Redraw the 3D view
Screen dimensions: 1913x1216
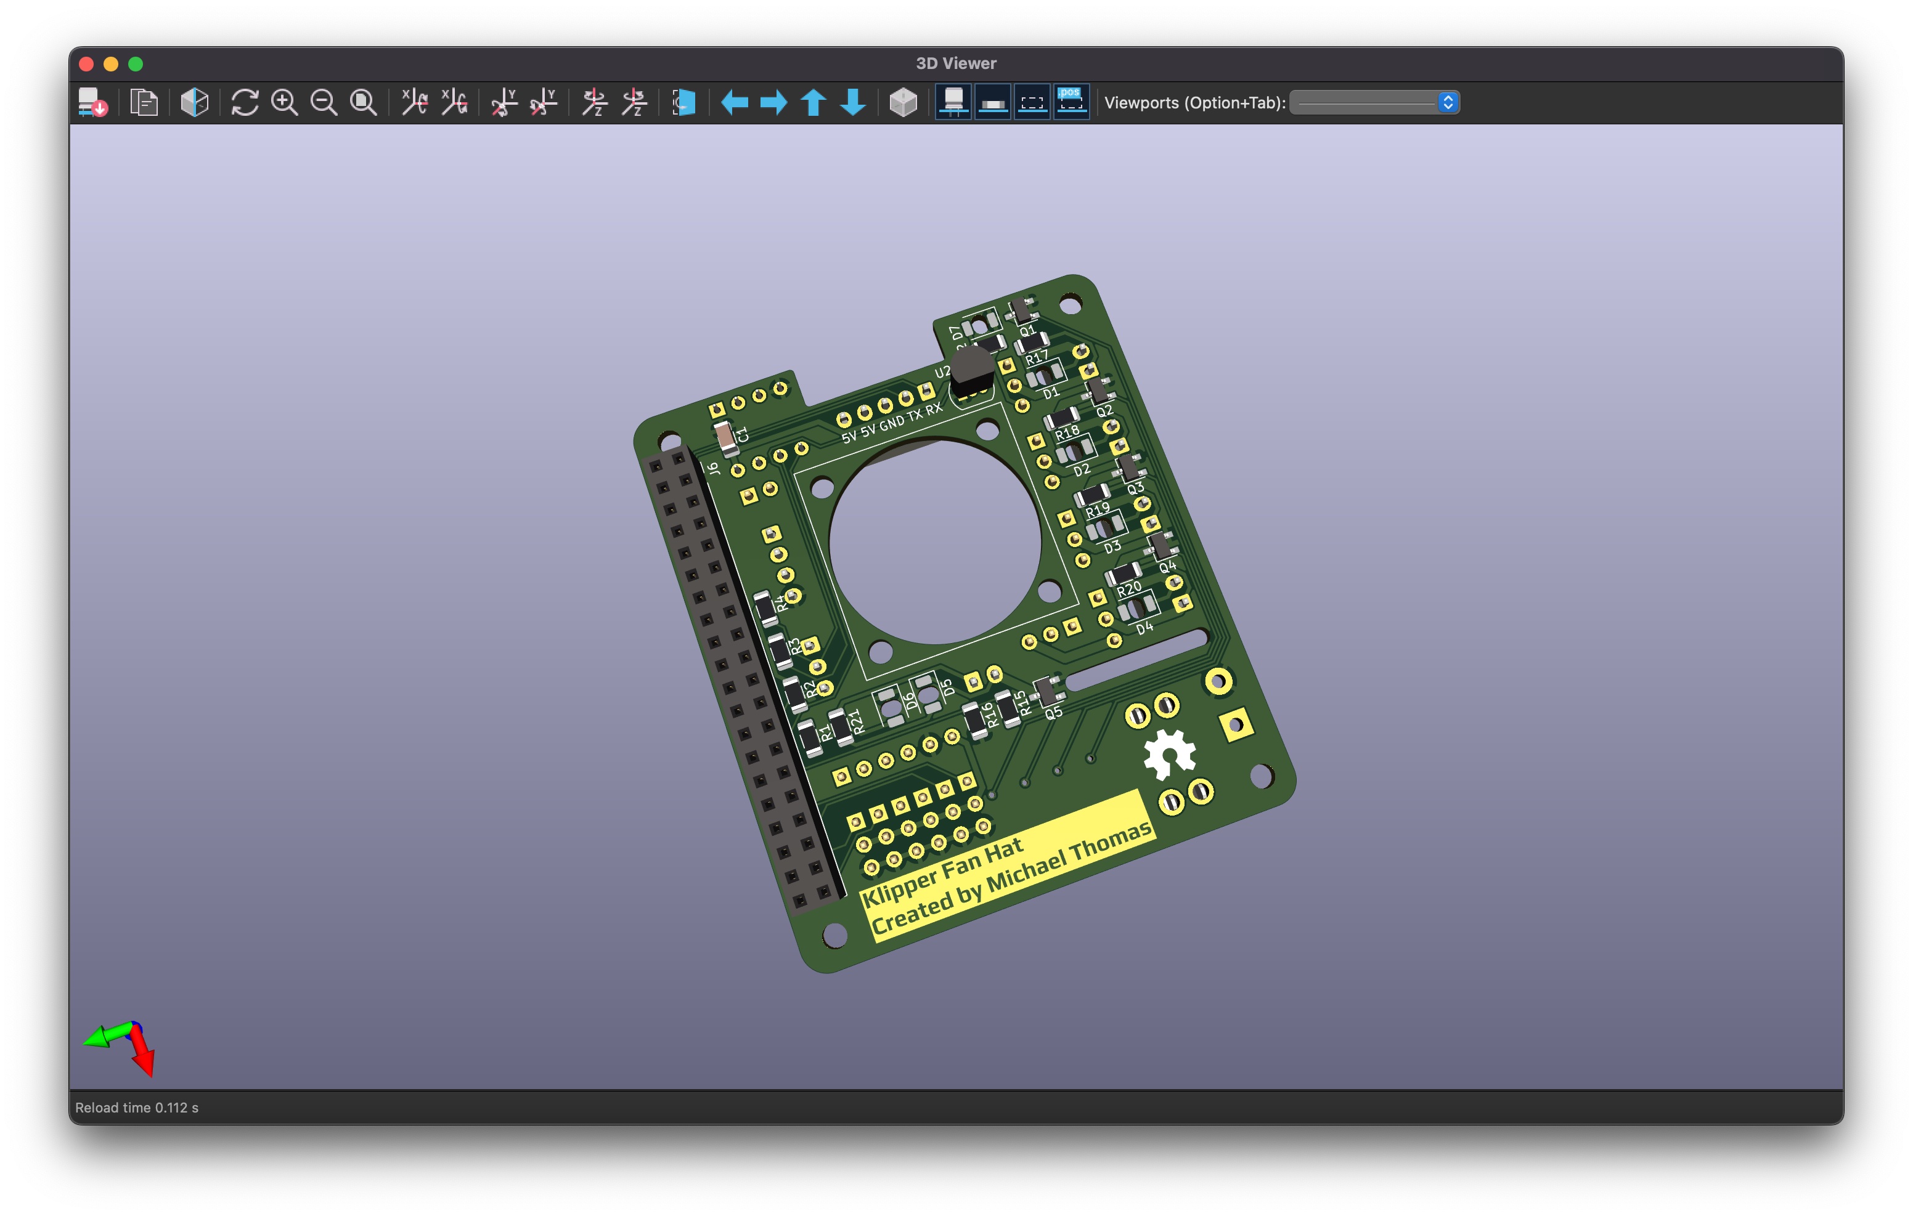point(245,102)
